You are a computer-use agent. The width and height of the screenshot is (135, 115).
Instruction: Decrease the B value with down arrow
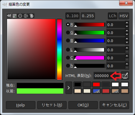pyautogui.click(x=127, y=42)
